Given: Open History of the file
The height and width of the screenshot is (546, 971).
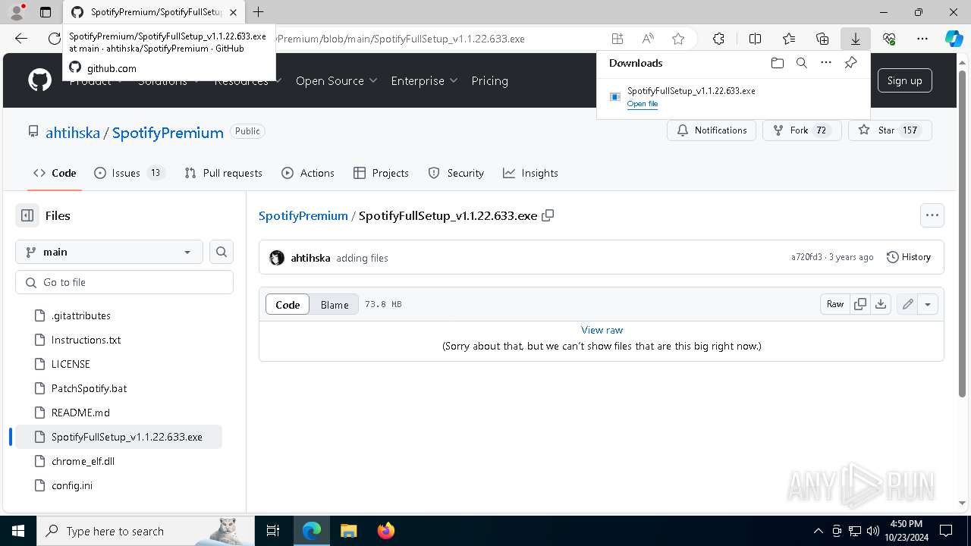Looking at the screenshot, I should [909, 257].
